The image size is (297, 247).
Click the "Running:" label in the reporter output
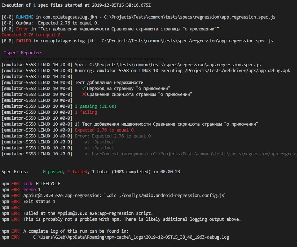[85, 71]
